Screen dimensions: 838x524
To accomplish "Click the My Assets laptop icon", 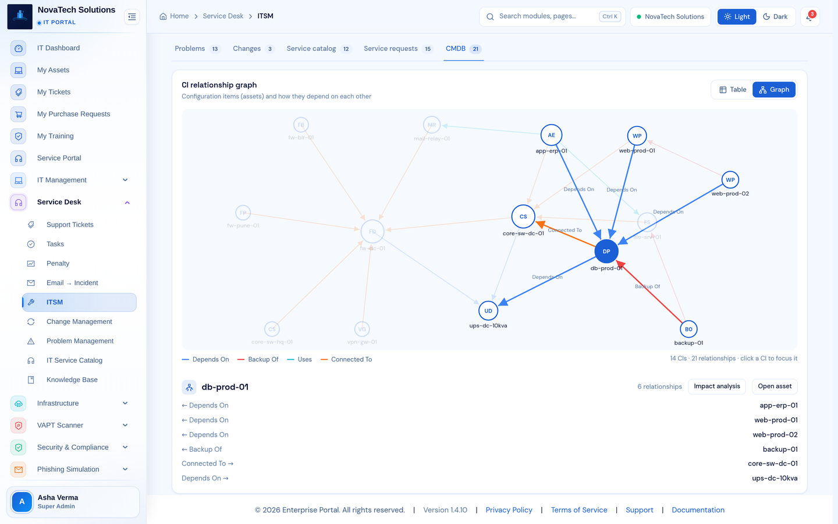I will [x=19, y=70].
